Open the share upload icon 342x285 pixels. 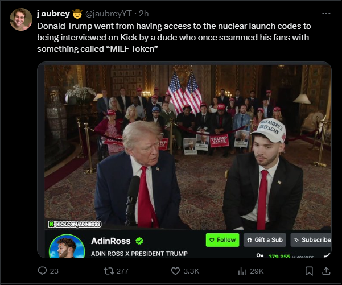pyautogui.click(x=326, y=271)
